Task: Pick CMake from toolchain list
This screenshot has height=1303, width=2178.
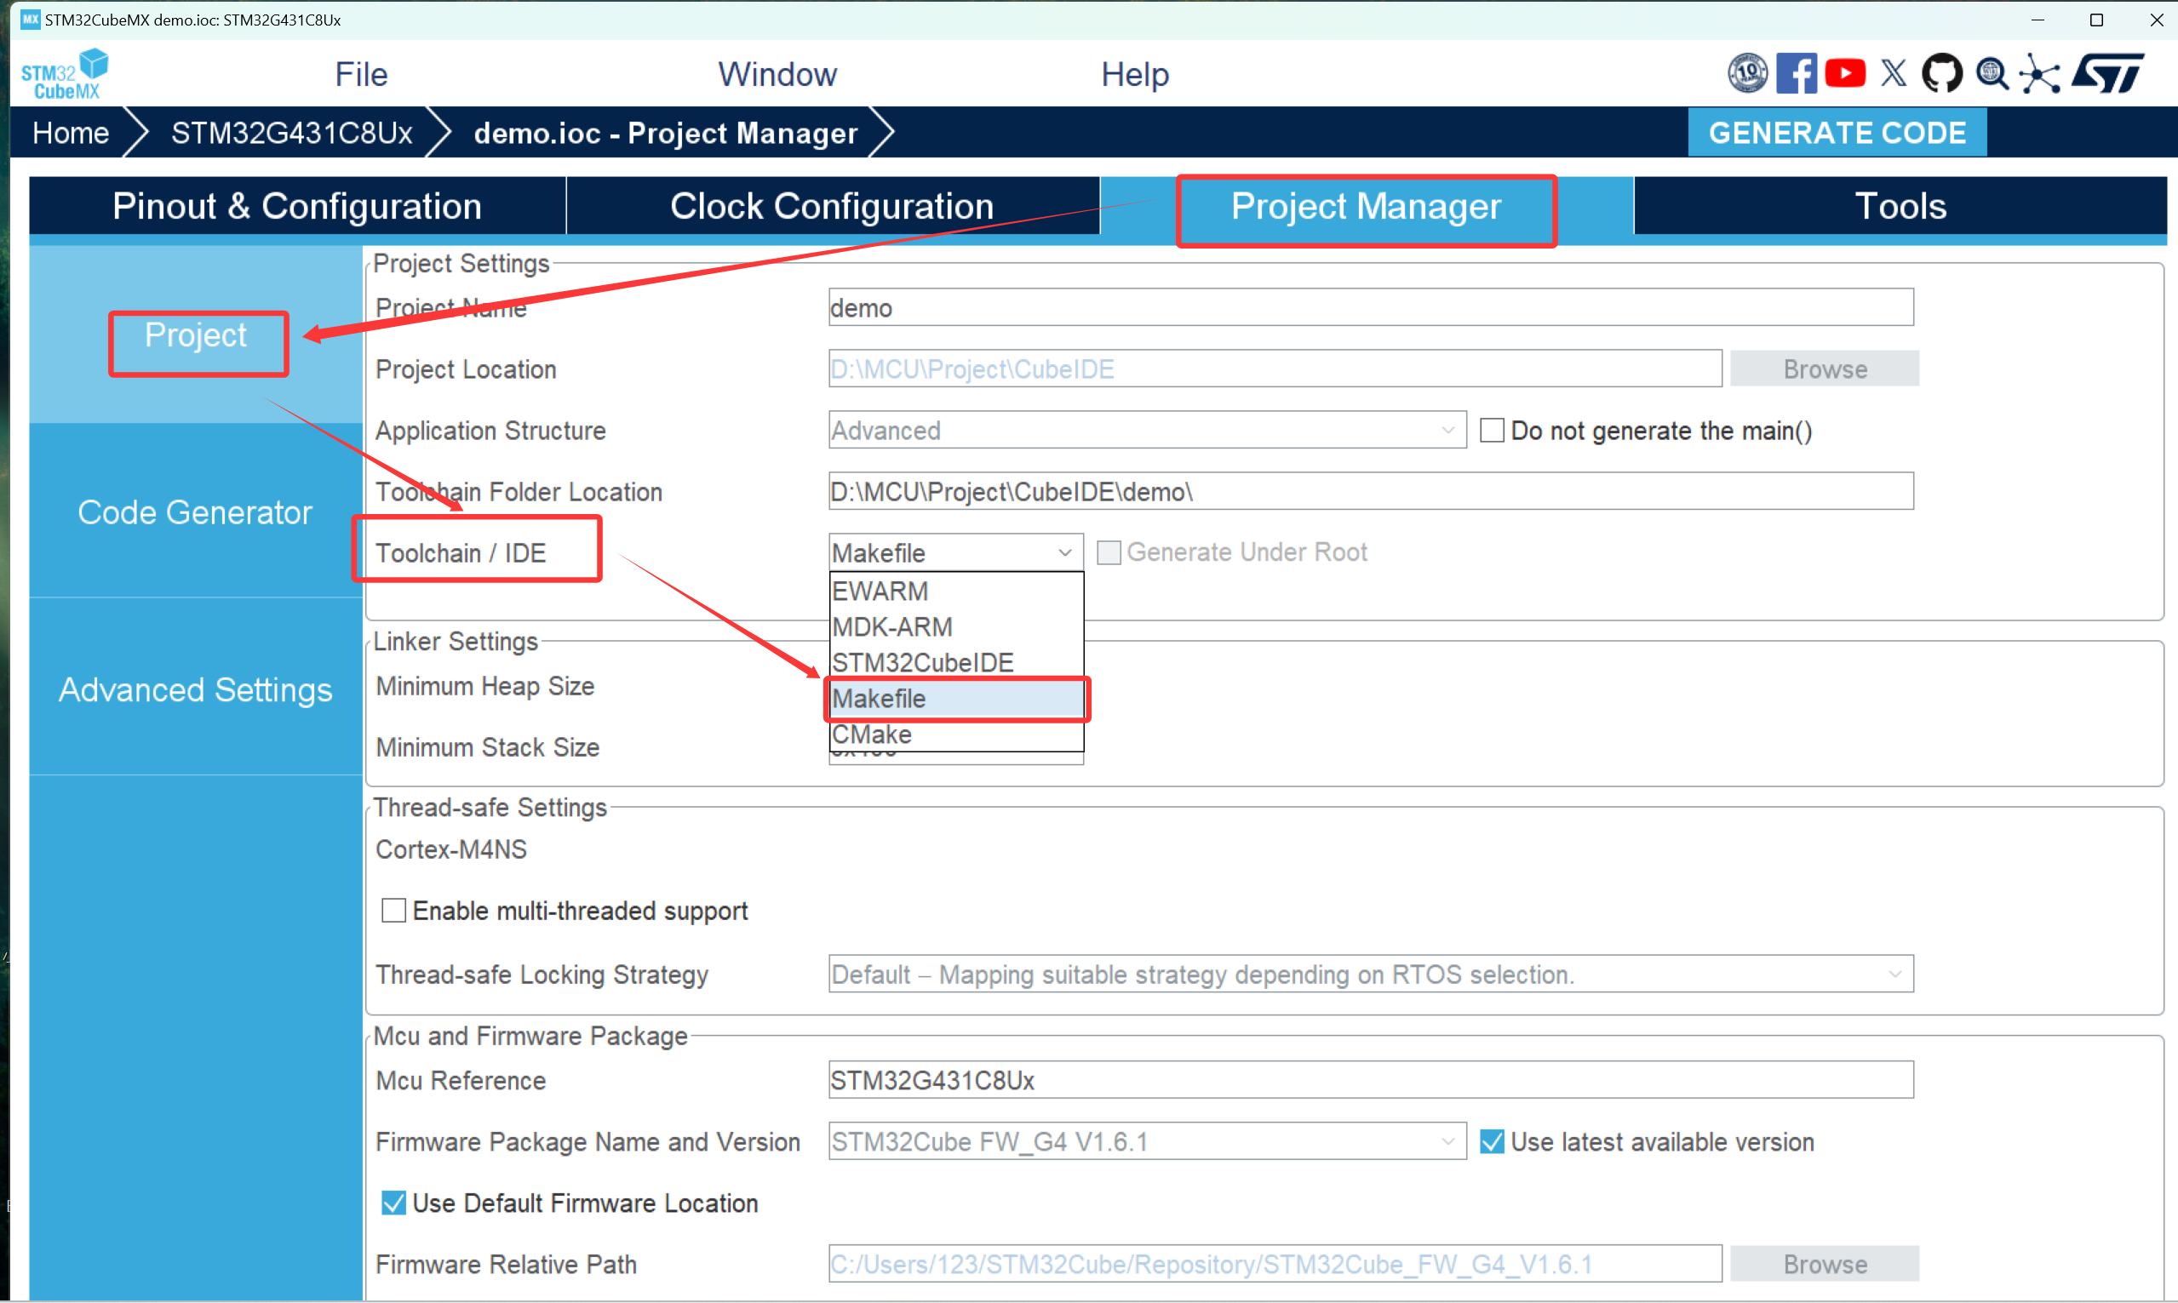Action: click(956, 734)
